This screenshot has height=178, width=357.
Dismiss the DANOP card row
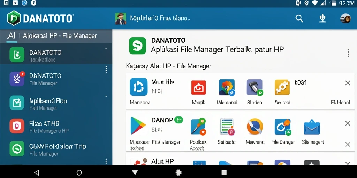348,123
